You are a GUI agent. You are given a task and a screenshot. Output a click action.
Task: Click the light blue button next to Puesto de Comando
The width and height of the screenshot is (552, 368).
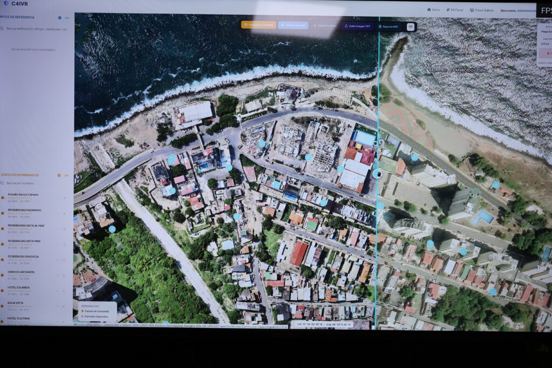click(x=293, y=25)
